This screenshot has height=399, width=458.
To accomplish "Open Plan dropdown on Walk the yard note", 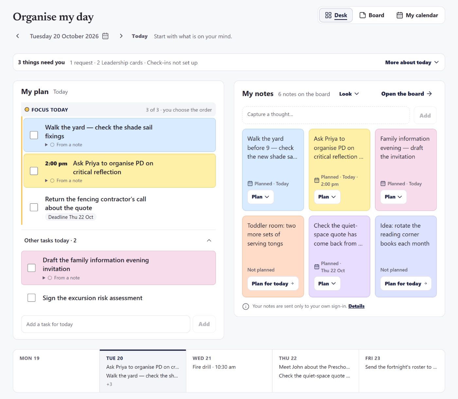I will (x=260, y=197).
